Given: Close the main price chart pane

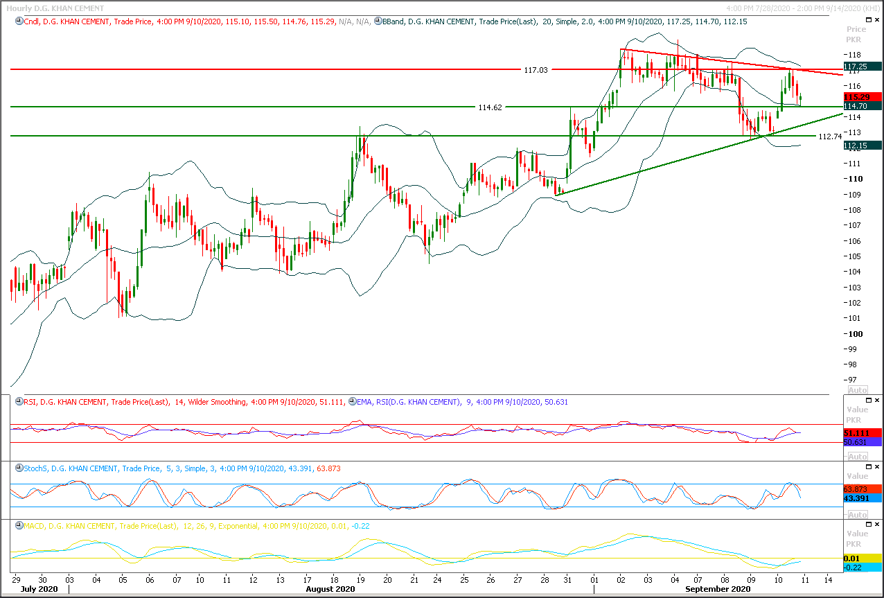Looking at the screenshot, I should pos(876,20).
